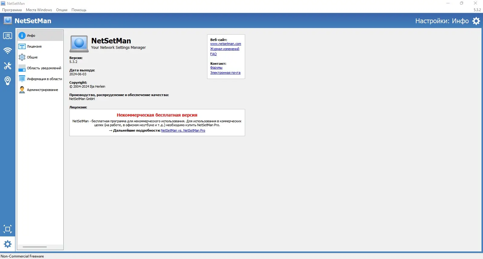Viewport: 483px width, 259px height.
Task: Open the Журнал изменений link
Action: (225, 49)
